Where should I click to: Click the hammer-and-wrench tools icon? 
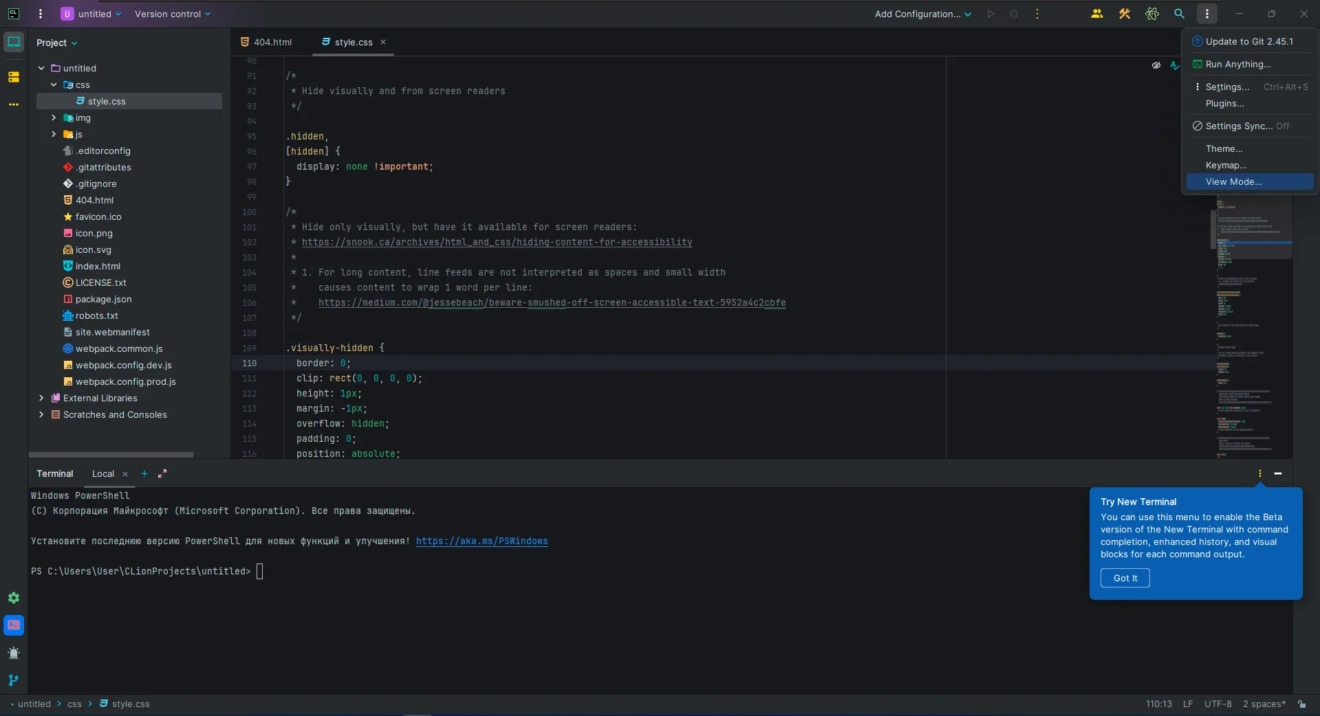tap(1125, 14)
